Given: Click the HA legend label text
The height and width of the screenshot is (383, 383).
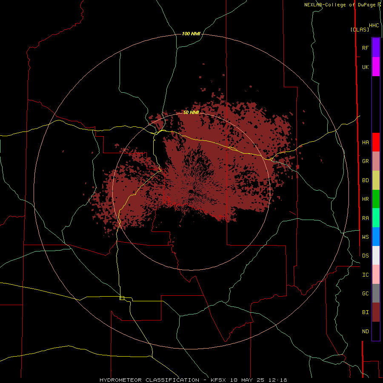Looking at the screenshot, I should pos(366,143).
